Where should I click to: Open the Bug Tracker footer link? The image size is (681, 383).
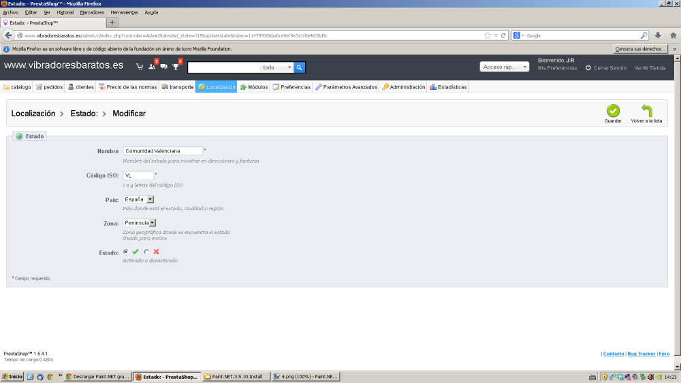(x=641, y=354)
